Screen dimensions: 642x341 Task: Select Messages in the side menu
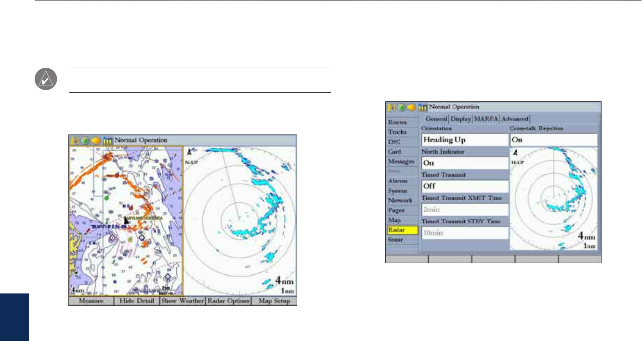(x=402, y=161)
